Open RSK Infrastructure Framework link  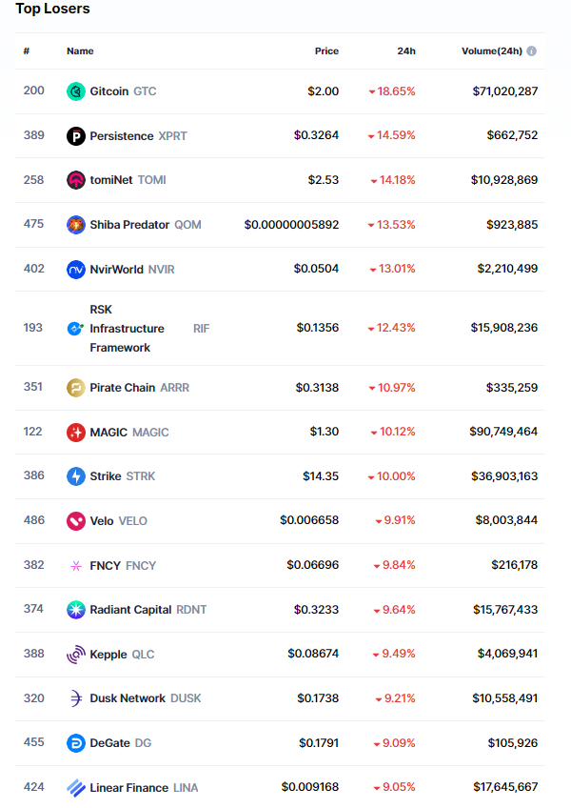click(x=127, y=329)
